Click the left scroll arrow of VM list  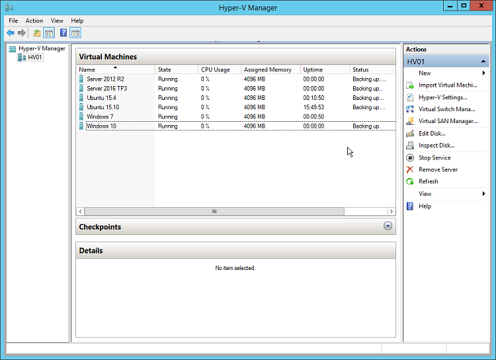point(80,211)
